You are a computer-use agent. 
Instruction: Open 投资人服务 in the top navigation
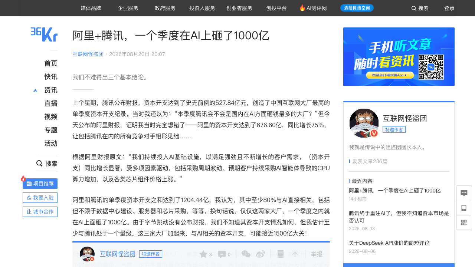tap(202, 8)
